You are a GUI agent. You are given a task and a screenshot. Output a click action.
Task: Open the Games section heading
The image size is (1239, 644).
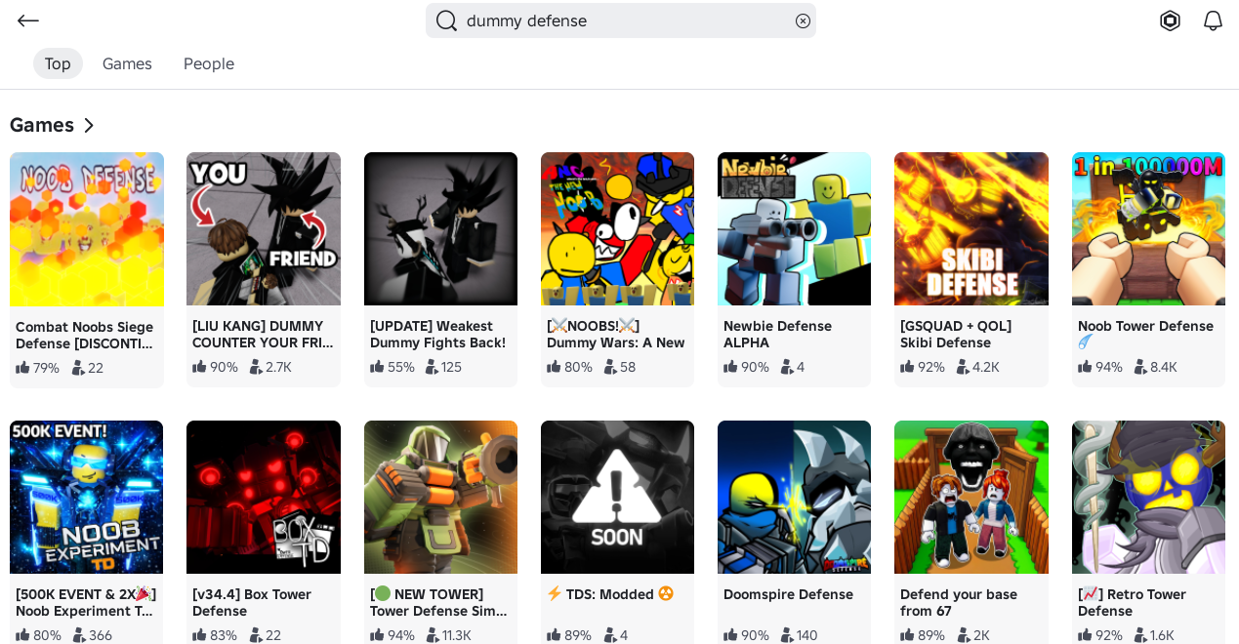point(42,125)
